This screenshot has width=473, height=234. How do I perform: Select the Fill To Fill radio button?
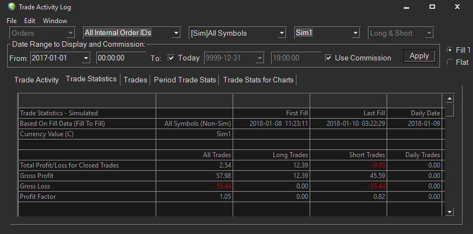(449, 50)
